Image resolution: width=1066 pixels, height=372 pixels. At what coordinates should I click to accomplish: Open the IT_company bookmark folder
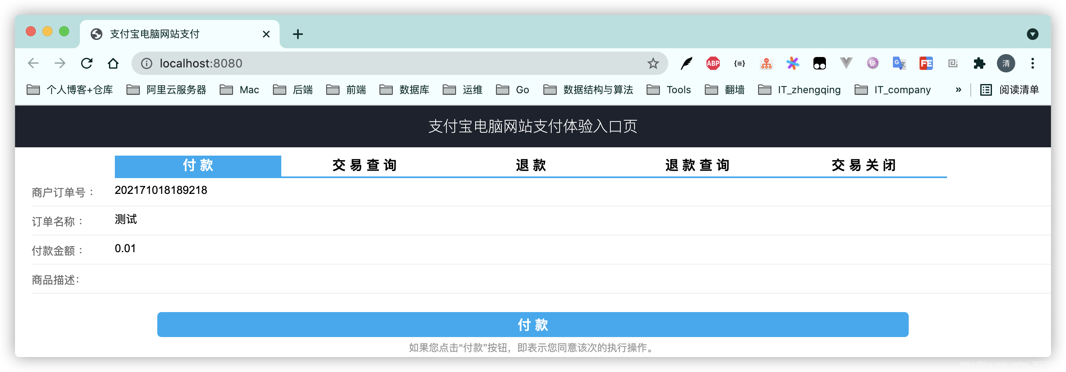coord(893,89)
